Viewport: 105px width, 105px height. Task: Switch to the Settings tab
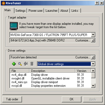tap(20, 11)
